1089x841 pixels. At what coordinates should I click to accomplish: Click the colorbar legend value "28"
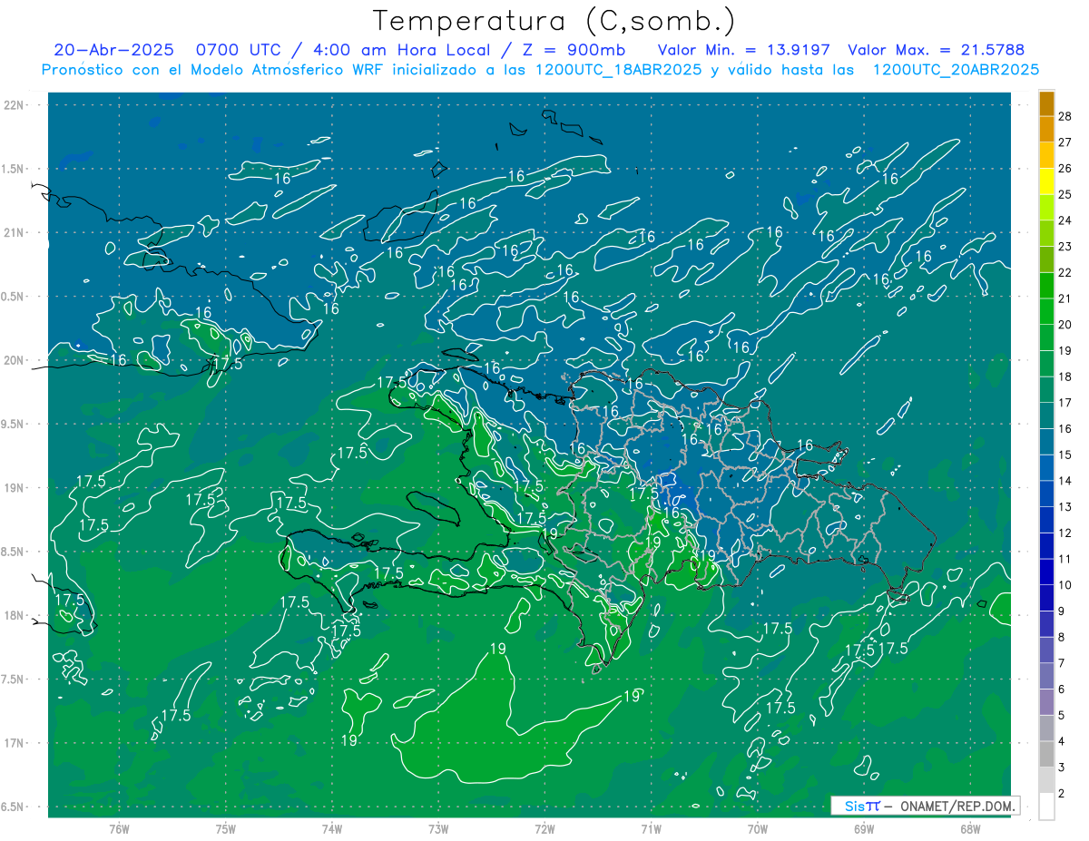click(x=1065, y=116)
